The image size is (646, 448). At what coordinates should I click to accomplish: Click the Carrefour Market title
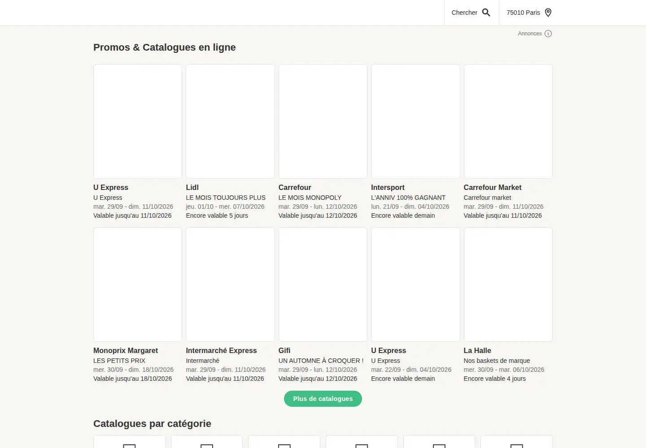(x=493, y=187)
